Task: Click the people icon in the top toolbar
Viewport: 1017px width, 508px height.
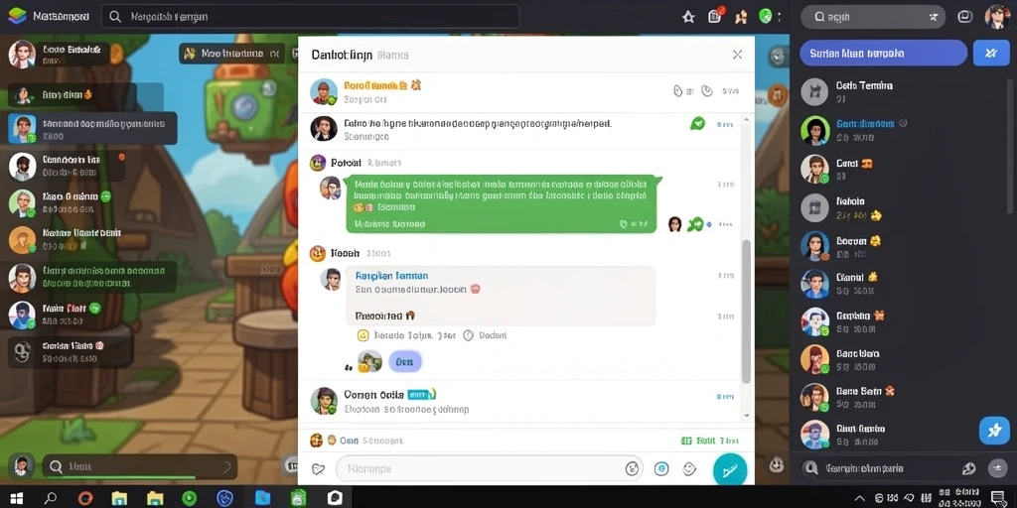Action: [741, 17]
